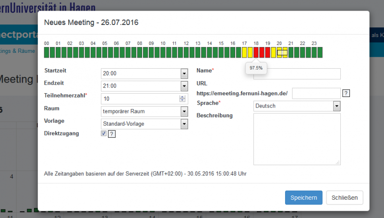384x218 pixels.
Task: Select the first green slot at hour 08
Action: pos(140,52)
